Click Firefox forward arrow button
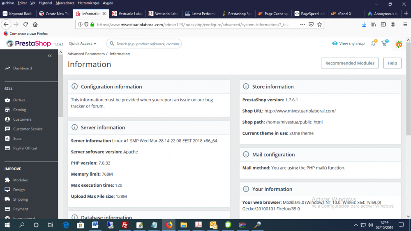411x231 pixels. point(16,24)
